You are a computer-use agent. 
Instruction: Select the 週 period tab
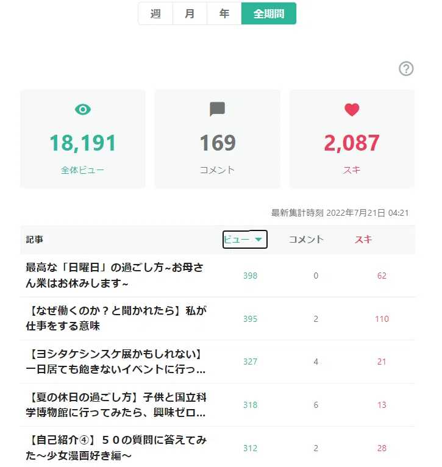click(155, 13)
